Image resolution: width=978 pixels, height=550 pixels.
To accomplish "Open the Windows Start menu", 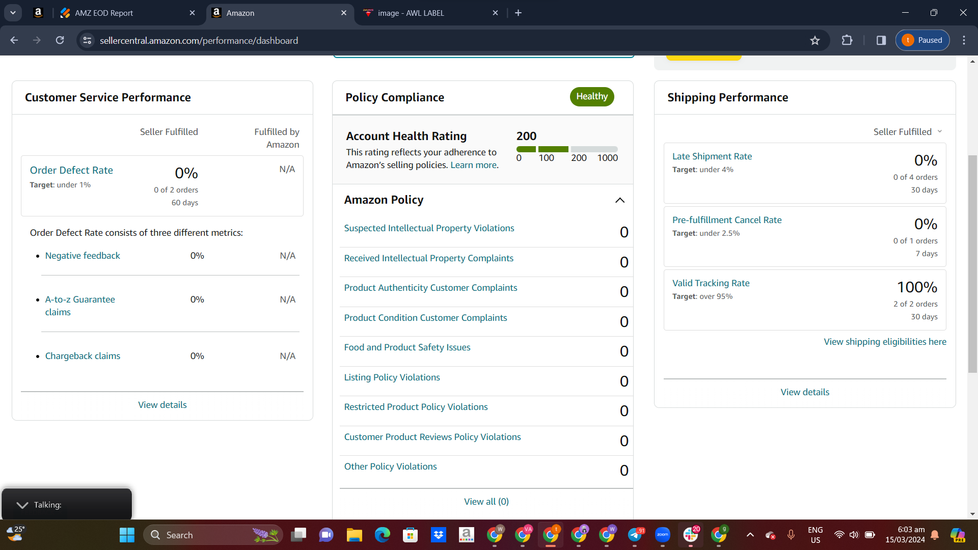I will (127, 535).
